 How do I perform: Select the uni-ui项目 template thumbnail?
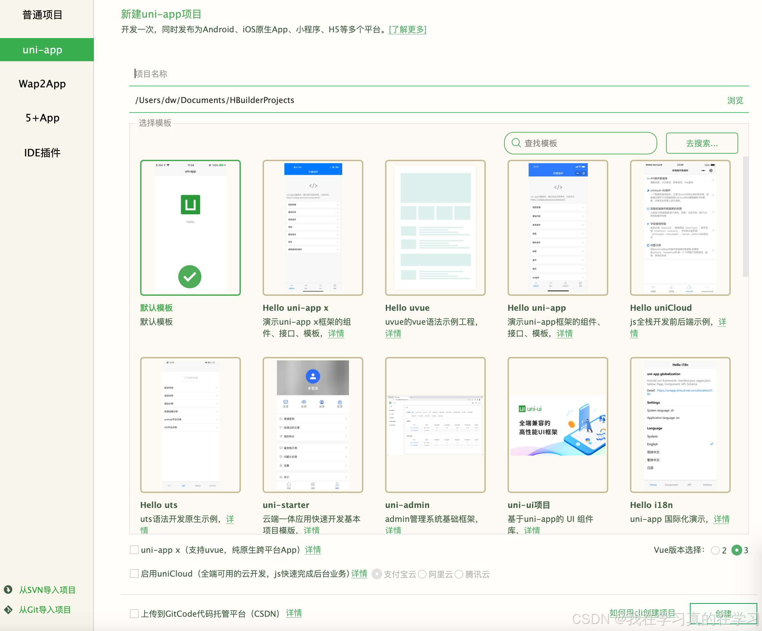[x=558, y=425]
